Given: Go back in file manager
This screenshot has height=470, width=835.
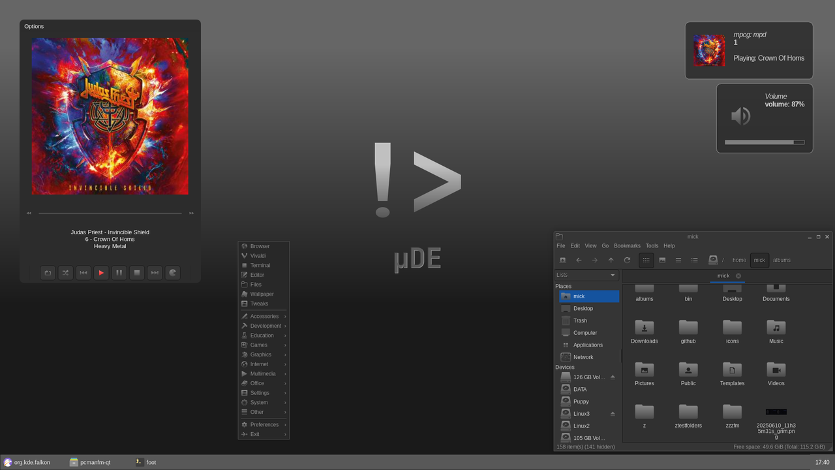Looking at the screenshot, I should click(x=579, y=260).
